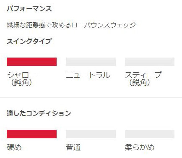Select the gray 柔らかめ condition bar
The height and width of the screenshot is (158, 182).
(150, 134)
